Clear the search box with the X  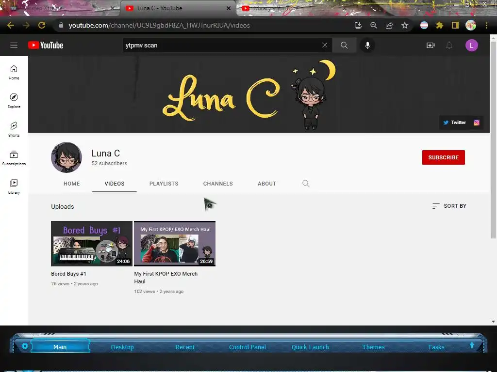(x=325, y=45)
